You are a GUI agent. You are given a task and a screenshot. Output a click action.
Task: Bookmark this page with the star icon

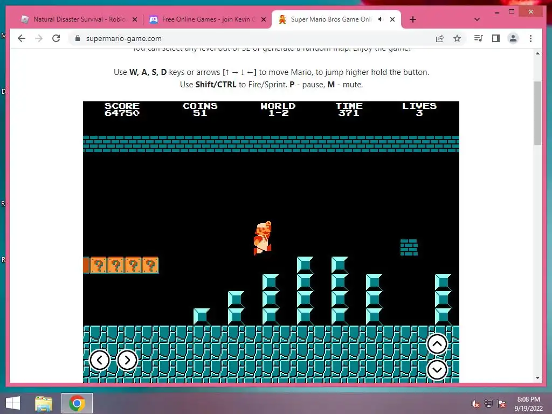[x=457, y=38]
